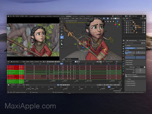Click the Frame Range Start field

pyautogui.click(x=140, y=69)
